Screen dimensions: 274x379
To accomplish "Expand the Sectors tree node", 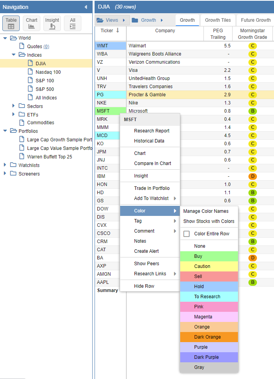I will (14, 106).
